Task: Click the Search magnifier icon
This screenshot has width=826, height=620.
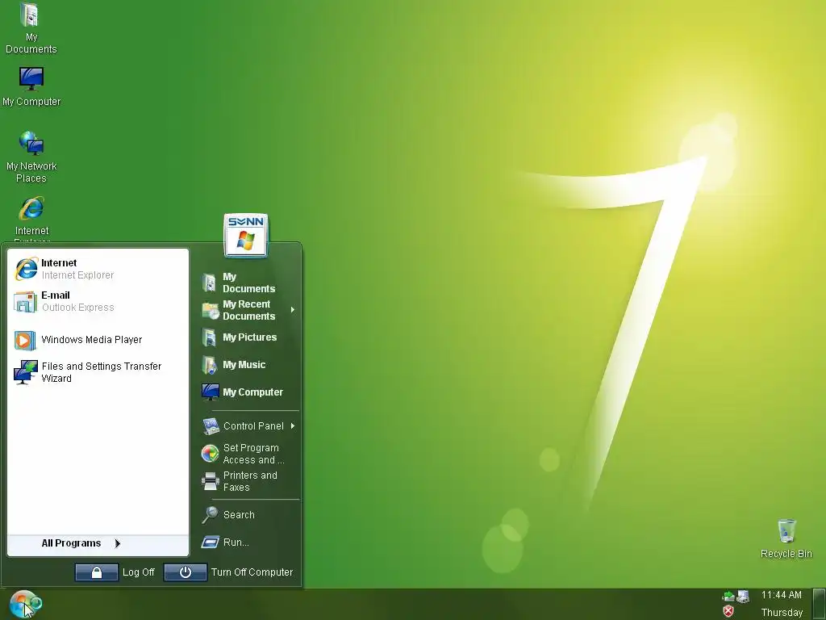Action: click(x=210, y=514)
